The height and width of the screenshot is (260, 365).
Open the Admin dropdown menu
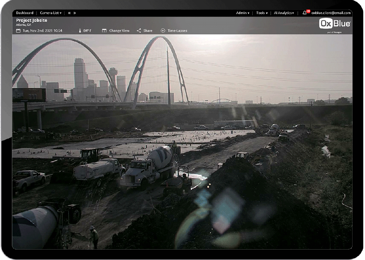click(242, 12)
